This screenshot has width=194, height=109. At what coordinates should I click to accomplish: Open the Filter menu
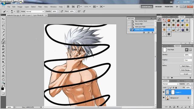coord(40,7)
